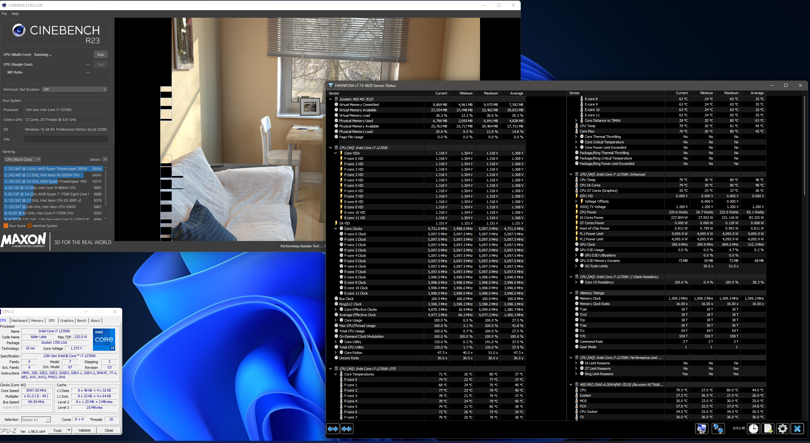Click the HWiNFO expand columns arrows icon
The image size is (810, 443).
click(333, 429)
